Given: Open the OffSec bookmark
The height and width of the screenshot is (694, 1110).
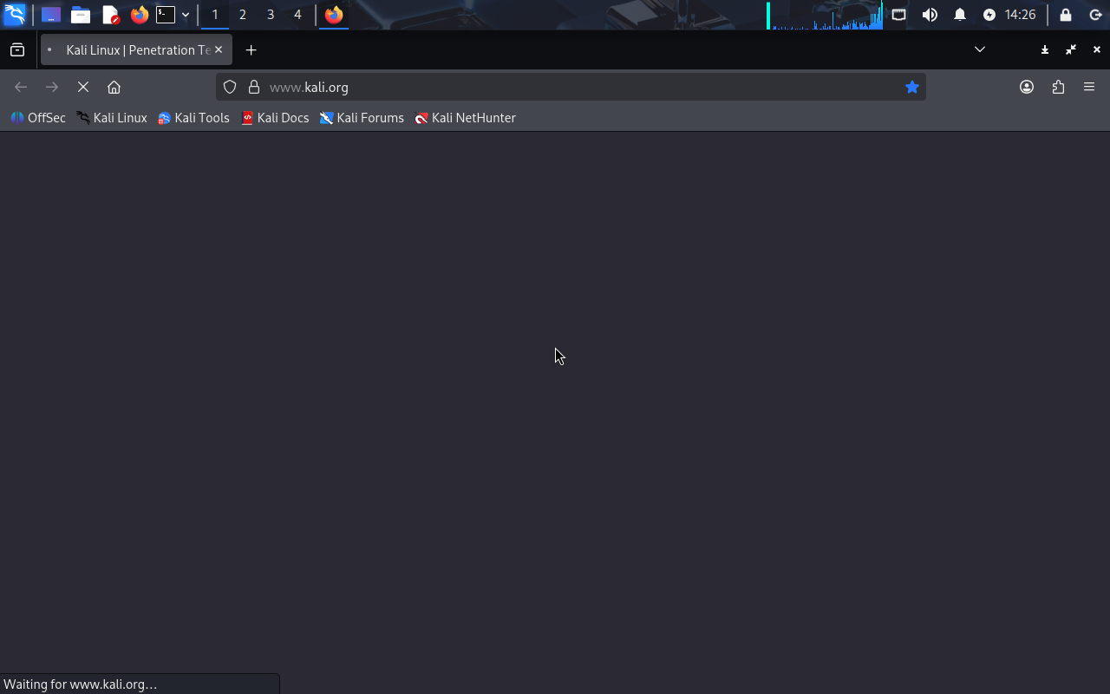Looking at the screenshot, I should (x=38, y=118).
